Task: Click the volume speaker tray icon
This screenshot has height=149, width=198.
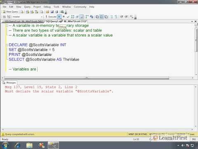Action: pos(183,145)
